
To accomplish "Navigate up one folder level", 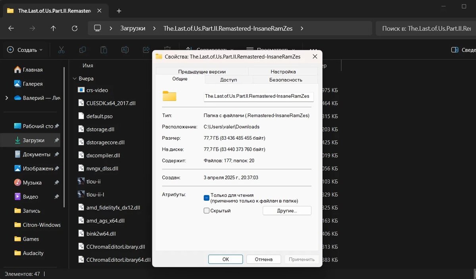I will pyautogui.click(x=53, y=28).
